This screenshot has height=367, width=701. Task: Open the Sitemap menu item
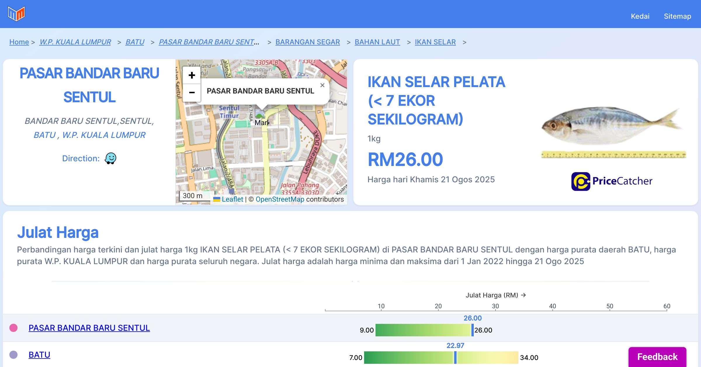677,16
